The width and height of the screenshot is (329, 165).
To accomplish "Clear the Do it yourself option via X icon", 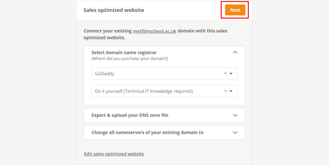I will [225, 91].
